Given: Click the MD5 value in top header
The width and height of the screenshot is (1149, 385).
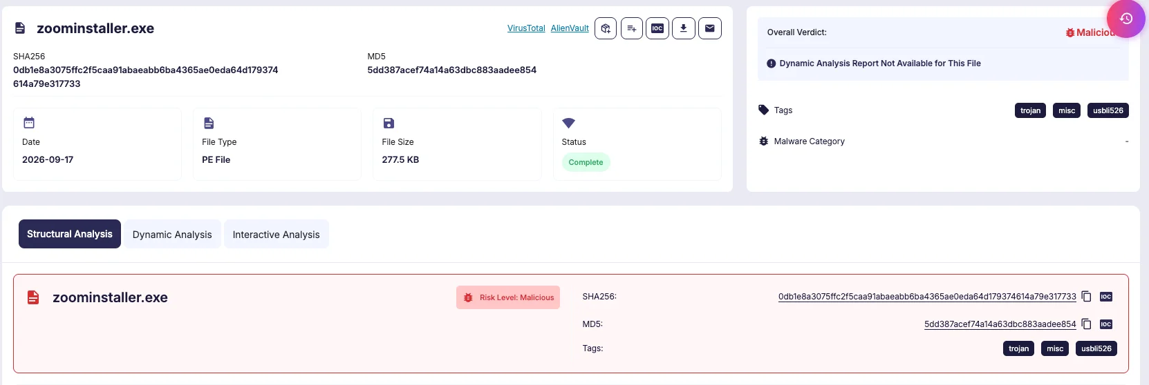Looking at the screenshot, I should click(451, 70).
